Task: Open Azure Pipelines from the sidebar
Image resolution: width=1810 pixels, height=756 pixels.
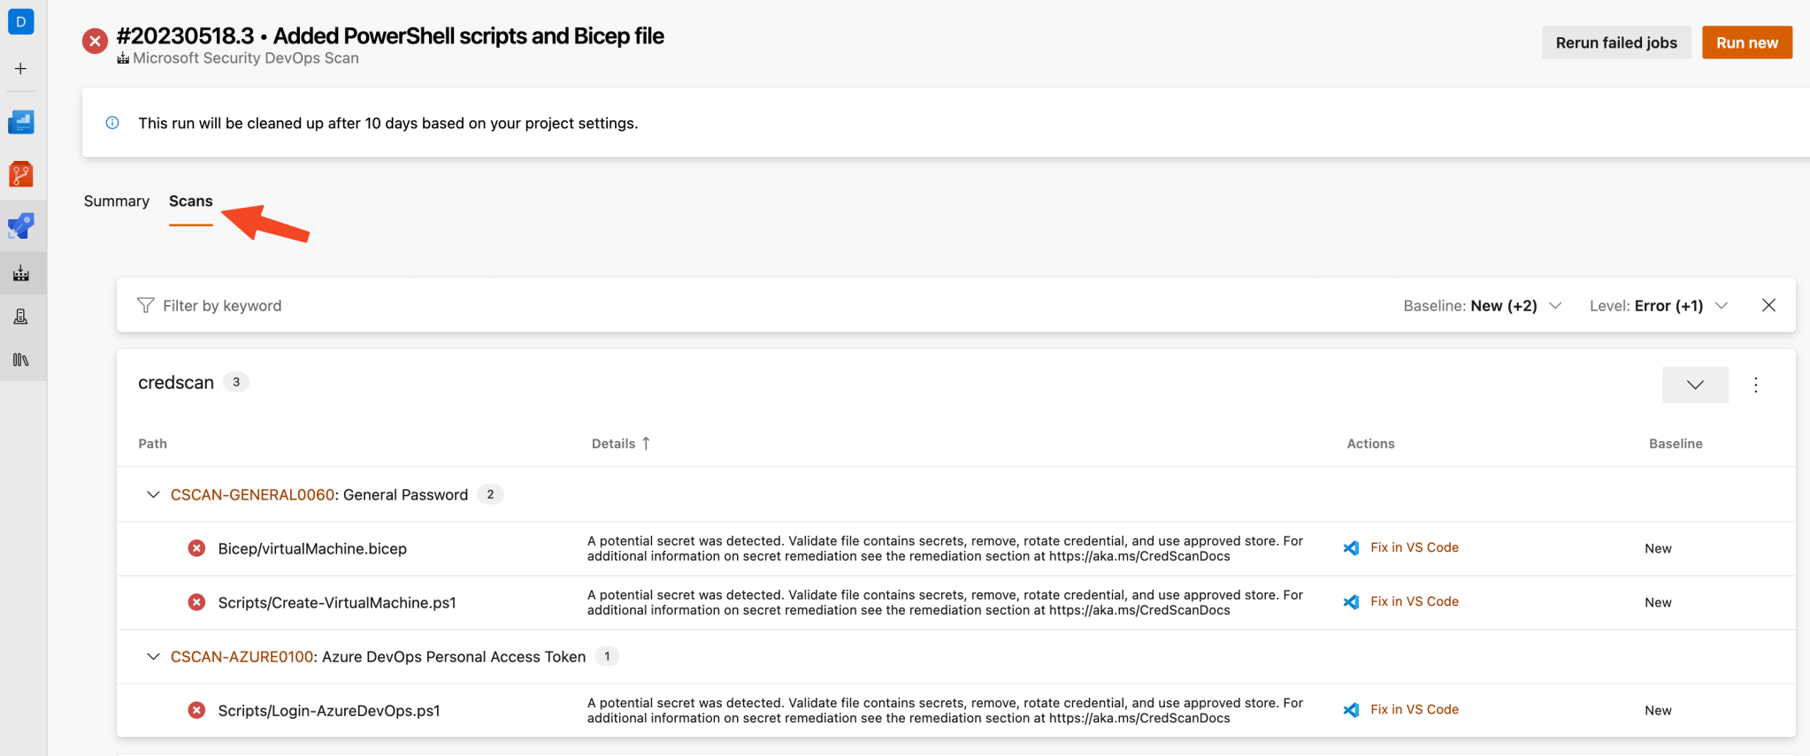Action: 21,226
